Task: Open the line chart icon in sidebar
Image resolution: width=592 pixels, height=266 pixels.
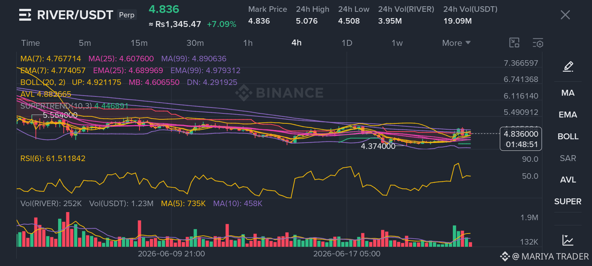Action: pyautogui.click(x=568, y=240)
